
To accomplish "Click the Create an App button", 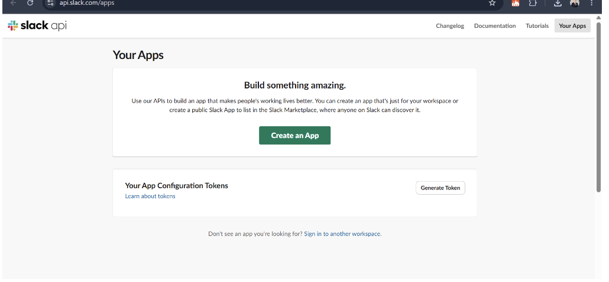I will point(295,136).
